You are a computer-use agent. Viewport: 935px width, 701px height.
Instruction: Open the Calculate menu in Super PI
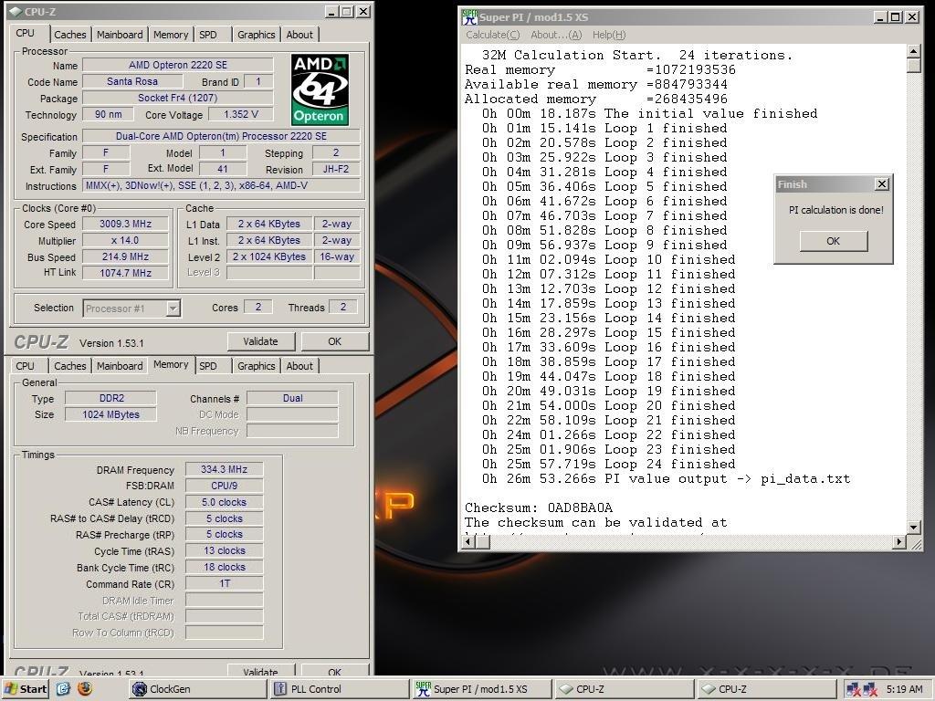492,35
